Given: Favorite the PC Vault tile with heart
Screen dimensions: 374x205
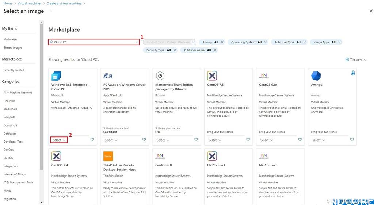Looking at the screenshot, I should point(144,140).
